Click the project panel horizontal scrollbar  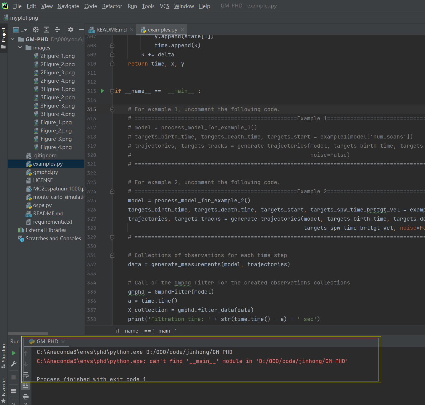tap(28, 333)
